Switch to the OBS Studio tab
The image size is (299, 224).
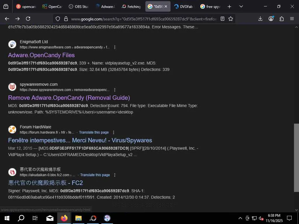pos(79,7)
